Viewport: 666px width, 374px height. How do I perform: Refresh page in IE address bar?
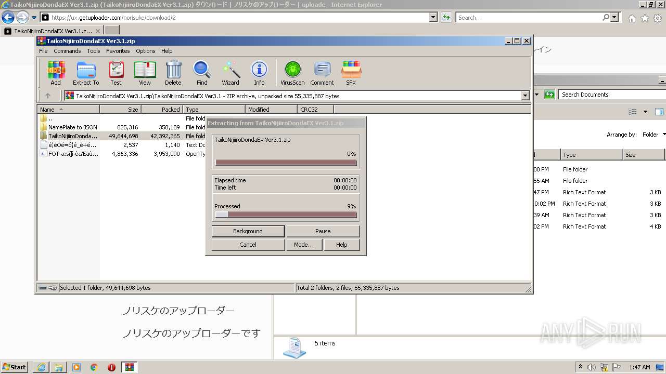point(446,18)
